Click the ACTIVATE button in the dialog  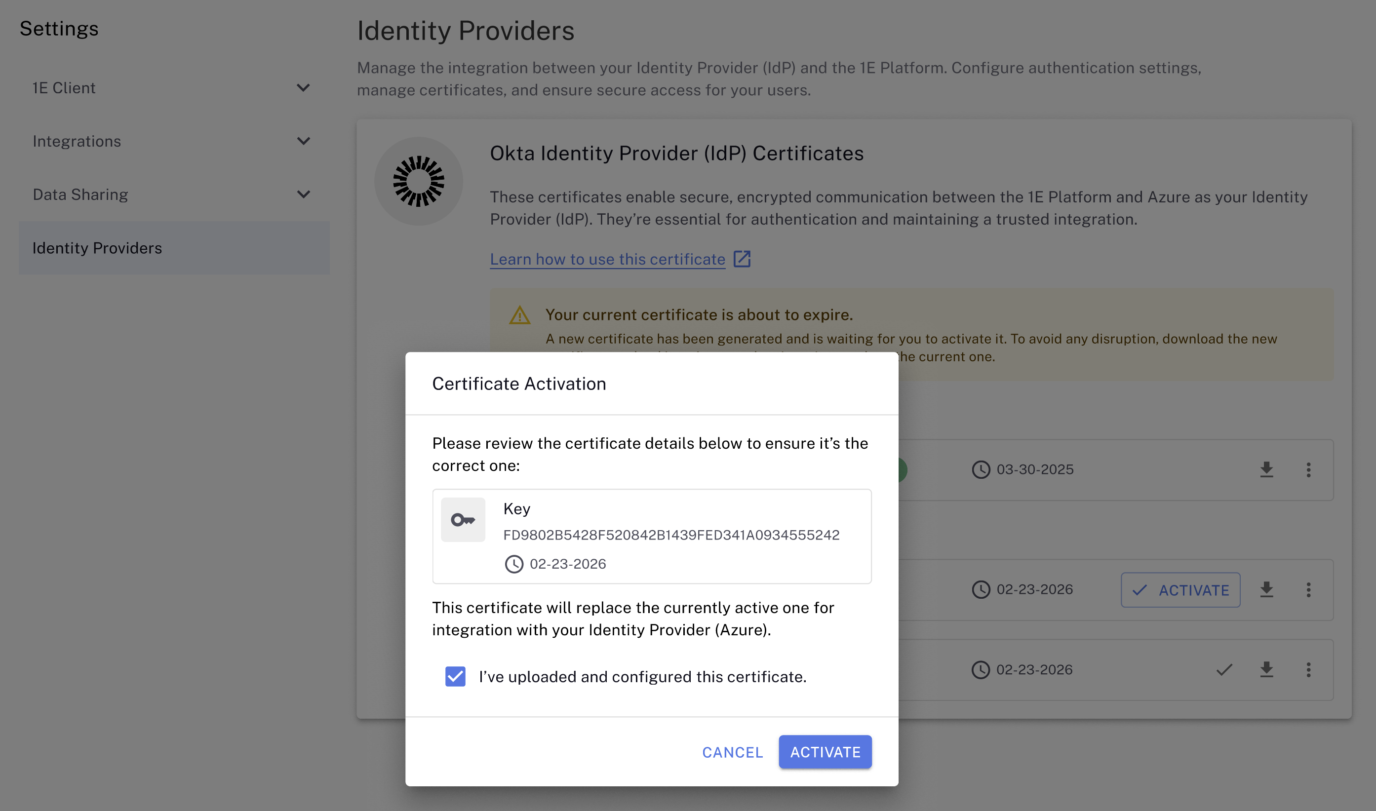coord(825,752)
